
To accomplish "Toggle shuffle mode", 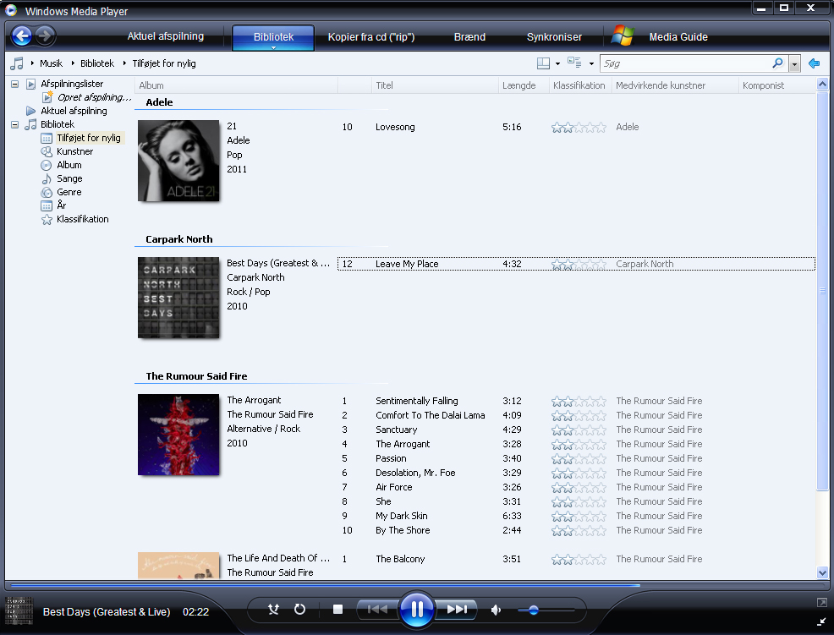I will click(x=273, y=610).
